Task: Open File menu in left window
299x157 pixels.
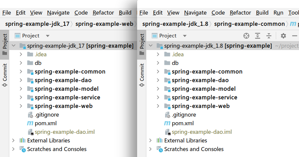Action: pyautogui.click(x=7, y=13)
